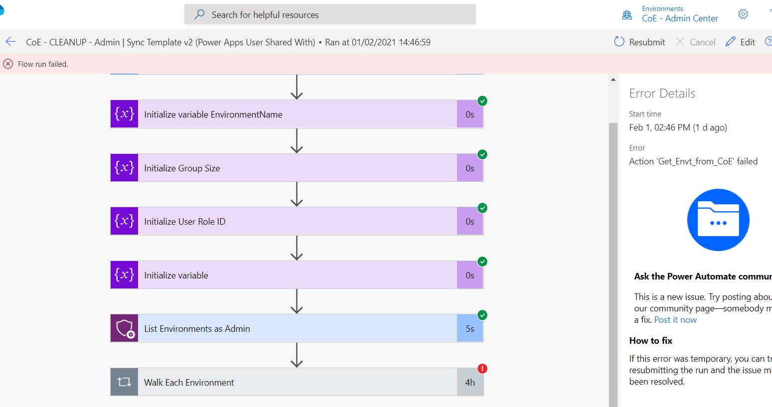Open the CoE - Admin Center environment selector

click(680, 18)
